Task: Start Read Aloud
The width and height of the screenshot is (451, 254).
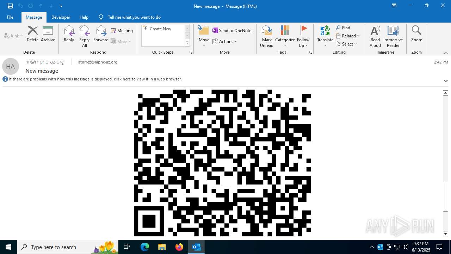Action: click(375, 36)
